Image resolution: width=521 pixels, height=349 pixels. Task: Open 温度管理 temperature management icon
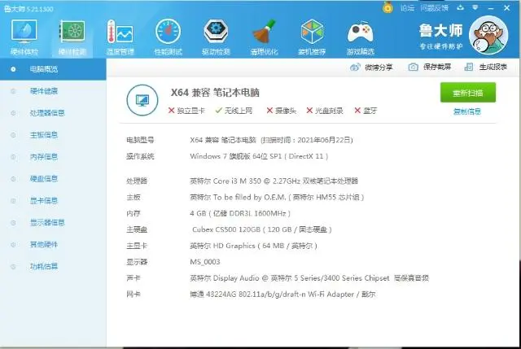[x=120, y=37]
